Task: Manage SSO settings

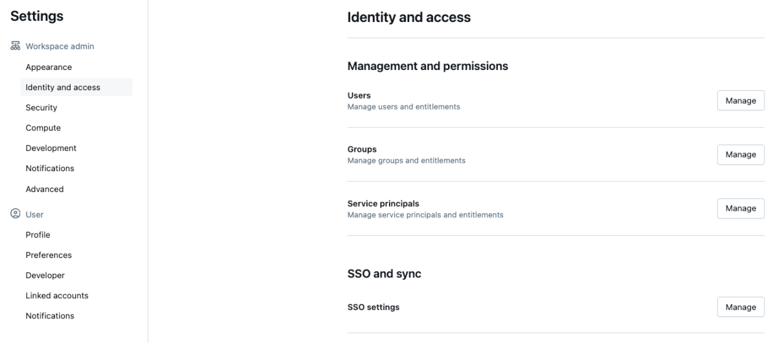Action: coord(740,307)
